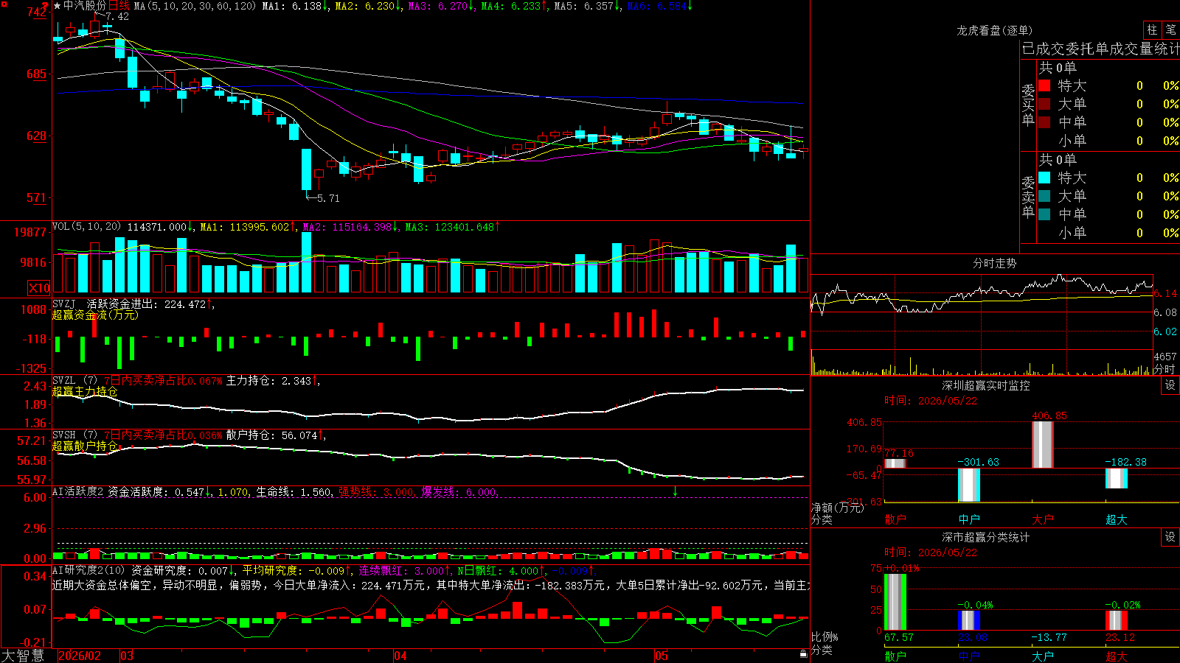Click the 深圳超赢实时监控 panel title
The width and height of the screenshot is (1180, 663).
986,385
